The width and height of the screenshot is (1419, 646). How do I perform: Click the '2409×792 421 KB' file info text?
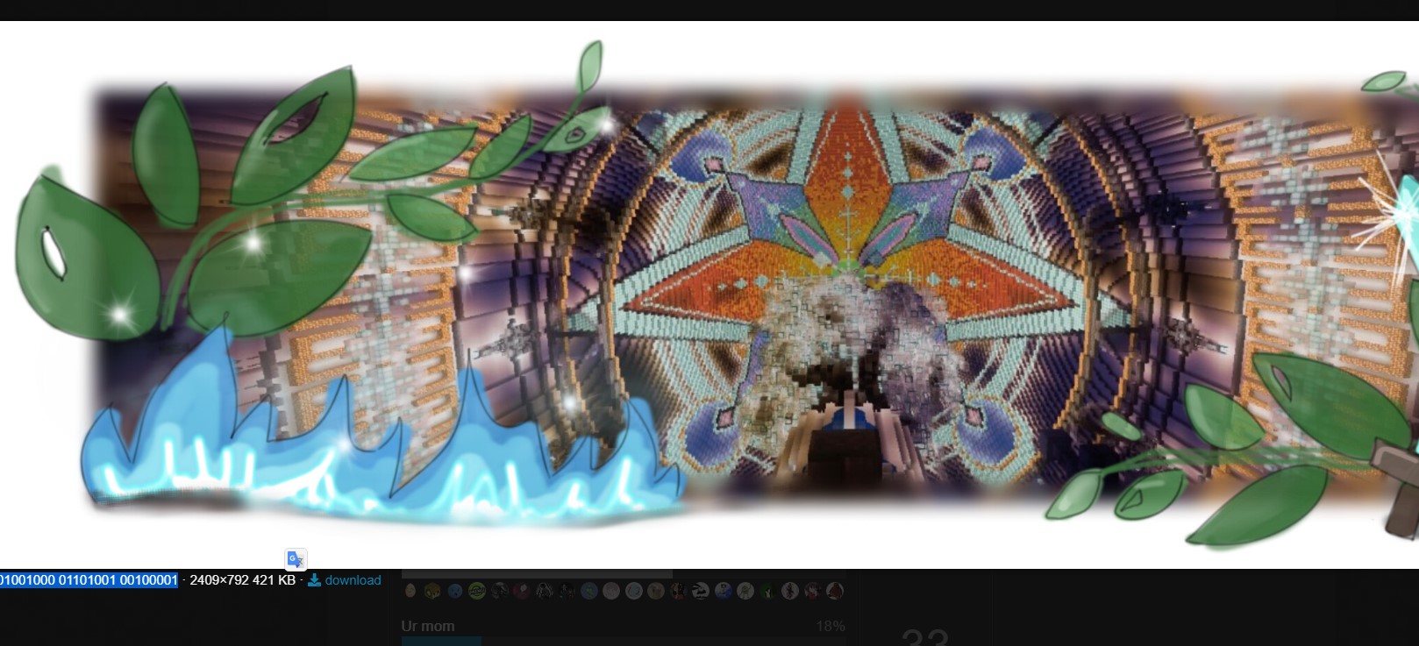coord(242,580)
